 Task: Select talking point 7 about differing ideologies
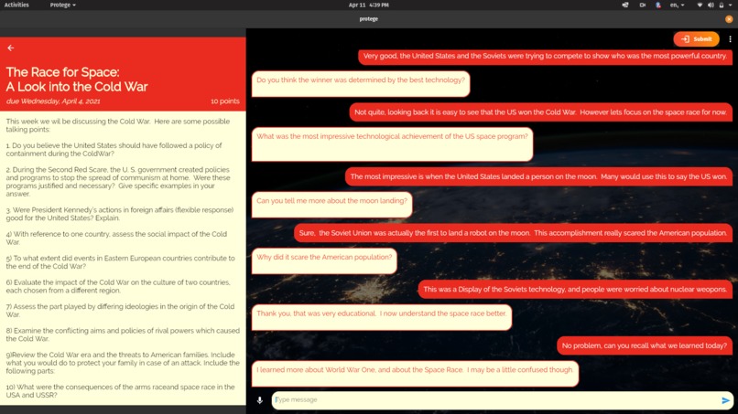[120, 310]
